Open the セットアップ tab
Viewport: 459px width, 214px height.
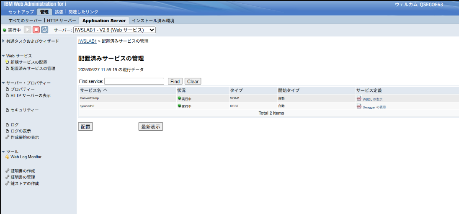pyautogui.click(x=21, y=12)
